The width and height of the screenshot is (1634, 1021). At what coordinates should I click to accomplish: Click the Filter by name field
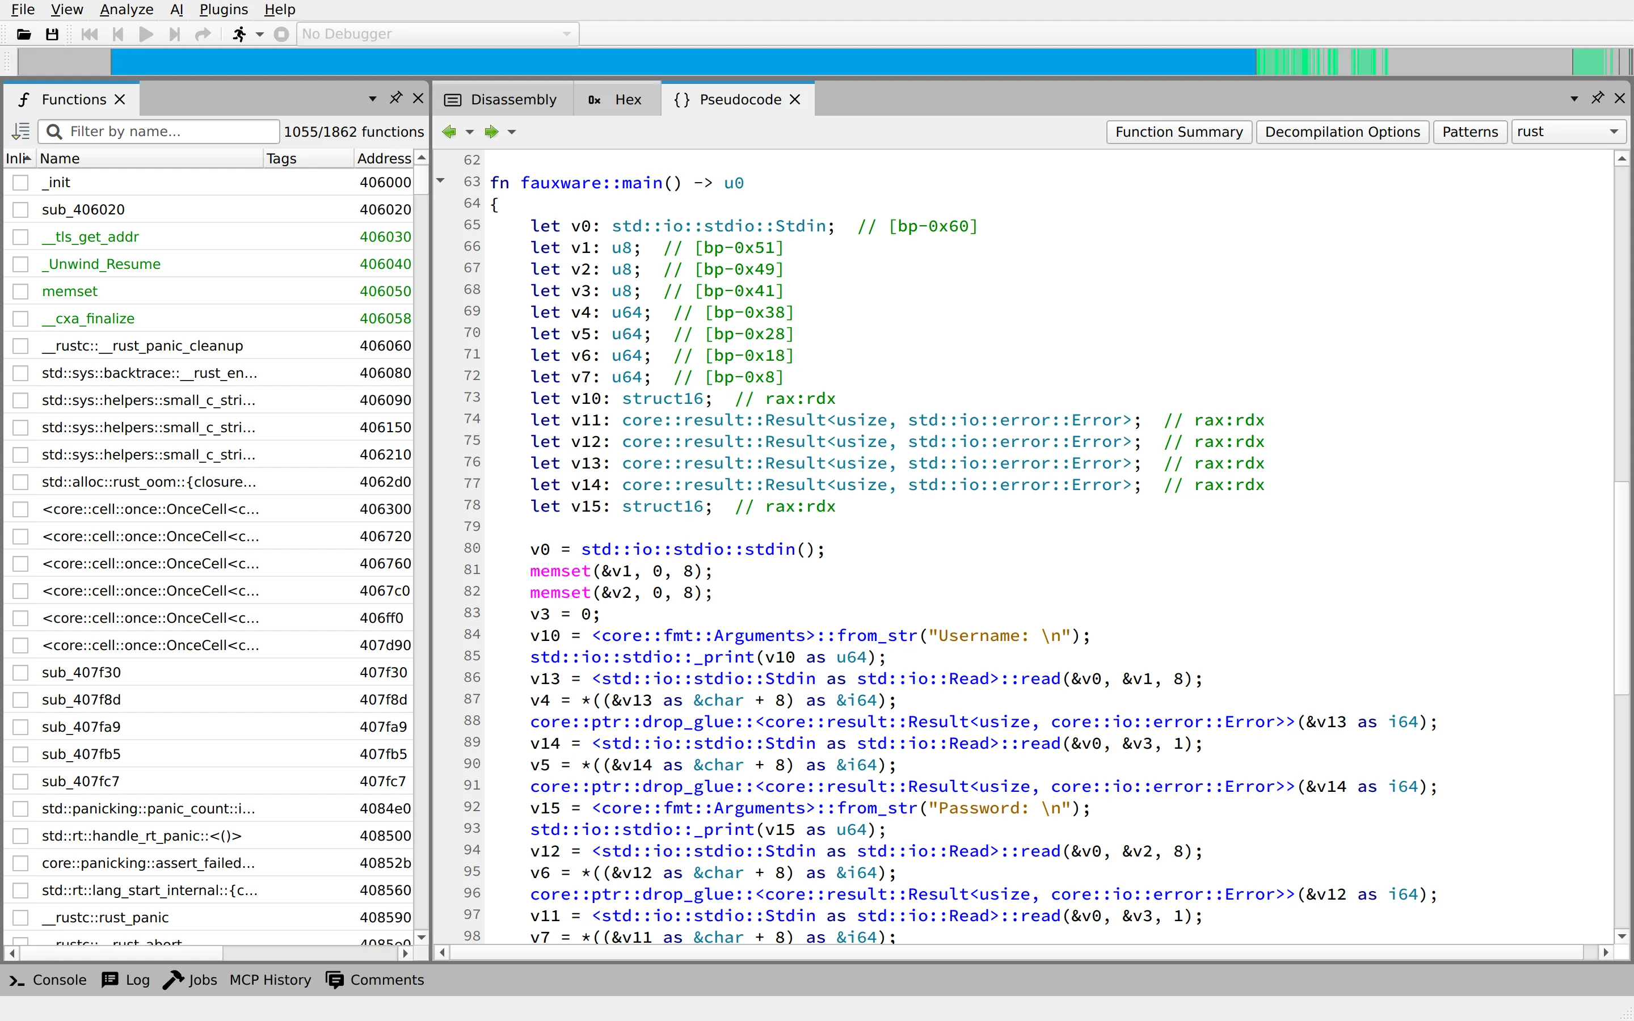(x=159, y=131)
